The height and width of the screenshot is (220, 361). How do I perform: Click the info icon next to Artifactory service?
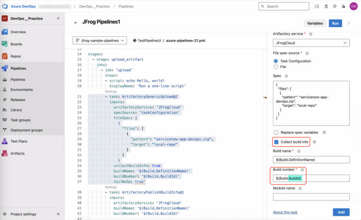point(310,34)
